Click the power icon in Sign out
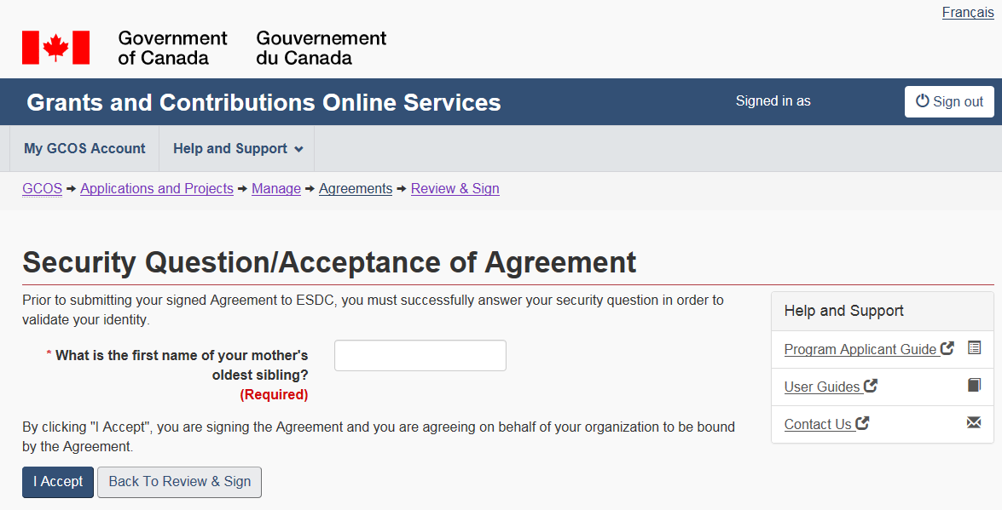1002x510 pixels. click(922, 101)
